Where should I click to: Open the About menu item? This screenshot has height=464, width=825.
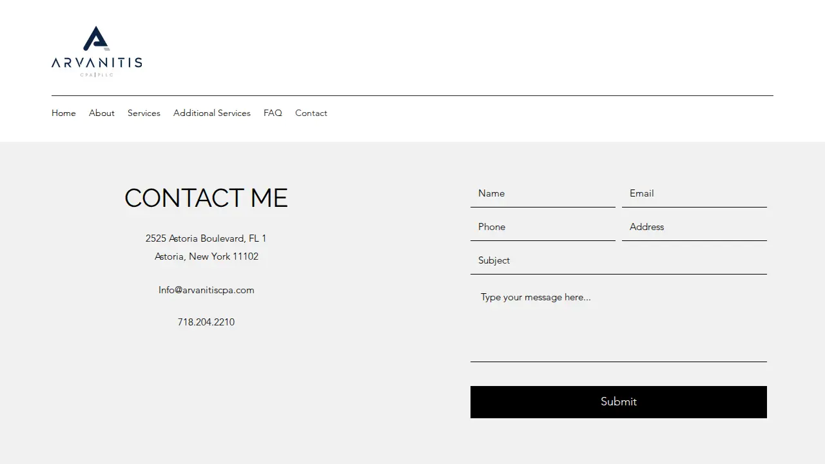pos(102,113)
